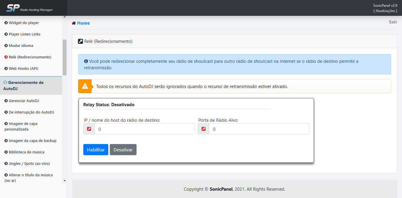This screenshot has height=198, width=402.
Task: Click the red icon beside the host field
Action: click(89, 129)
